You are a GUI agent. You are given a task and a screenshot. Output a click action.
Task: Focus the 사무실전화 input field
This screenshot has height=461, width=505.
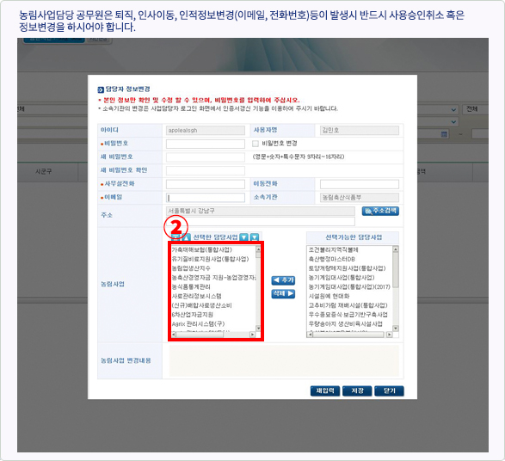pyautogui.click(x=206, y=184)
